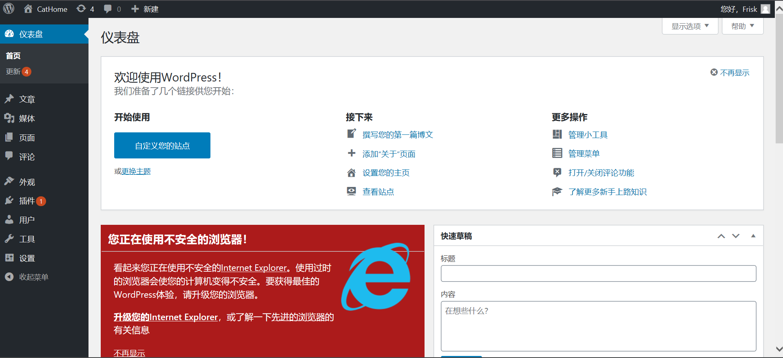783x358 pixels.
Task: Click the list icon beside 管理菜单
Action: click(557, 153)
